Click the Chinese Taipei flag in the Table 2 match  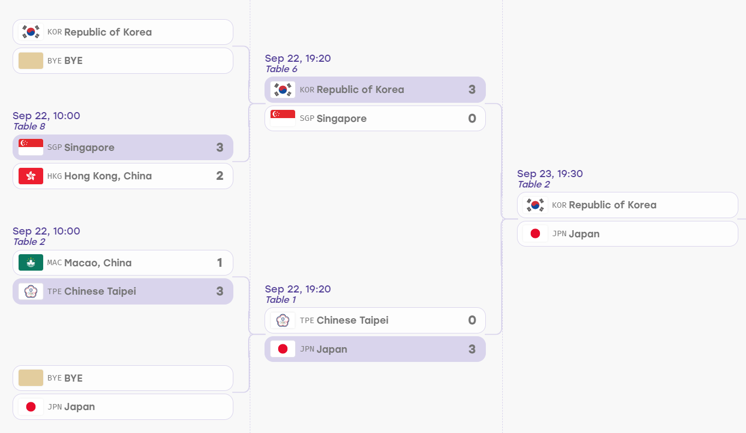[31, 291]
